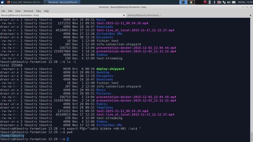Select the Terminal taskbar window button
This screenshot has width=253, height=142.
[62, 2]
